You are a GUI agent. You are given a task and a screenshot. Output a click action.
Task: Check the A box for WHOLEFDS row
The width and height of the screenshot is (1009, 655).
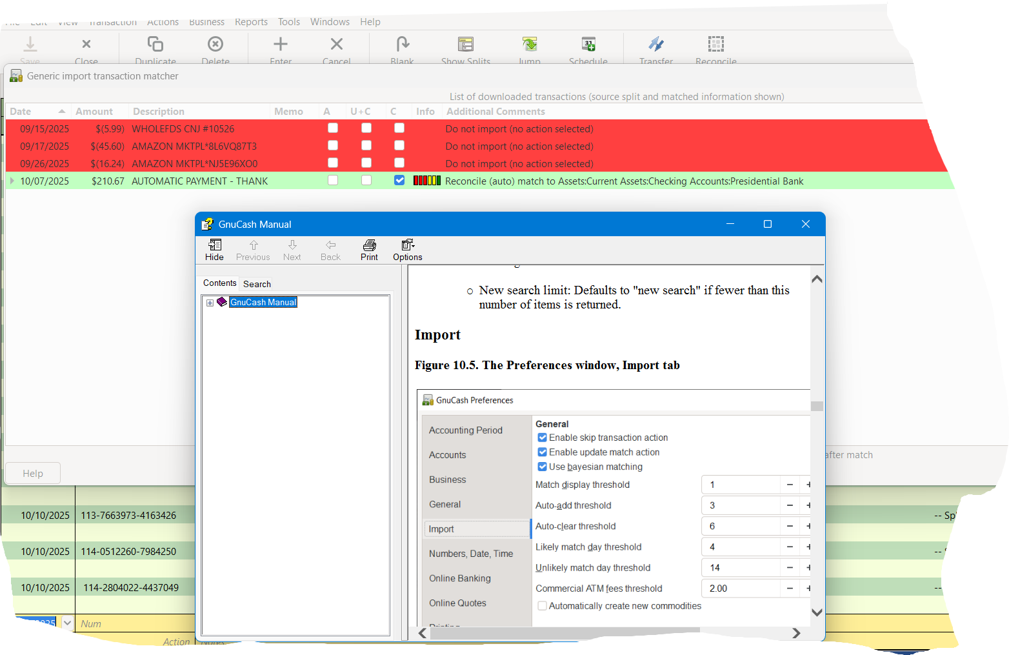tap(333, 128)
